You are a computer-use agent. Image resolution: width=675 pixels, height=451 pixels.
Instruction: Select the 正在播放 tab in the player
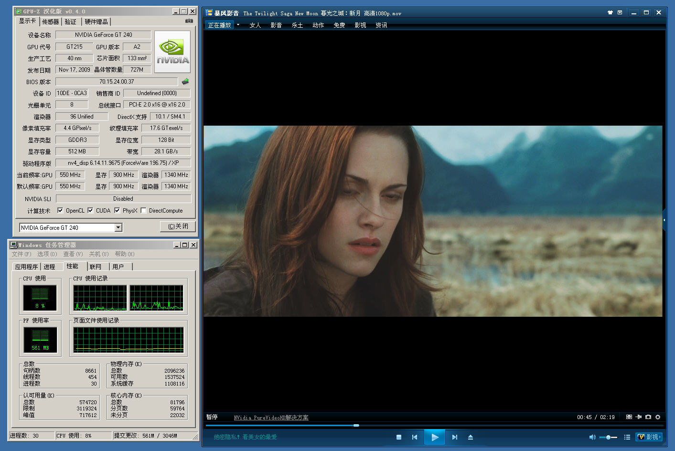tap(219, 25)
